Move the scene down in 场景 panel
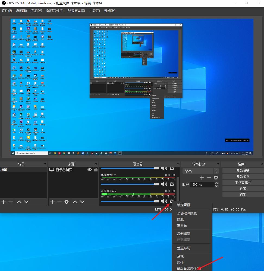 [x=26, y=202]
